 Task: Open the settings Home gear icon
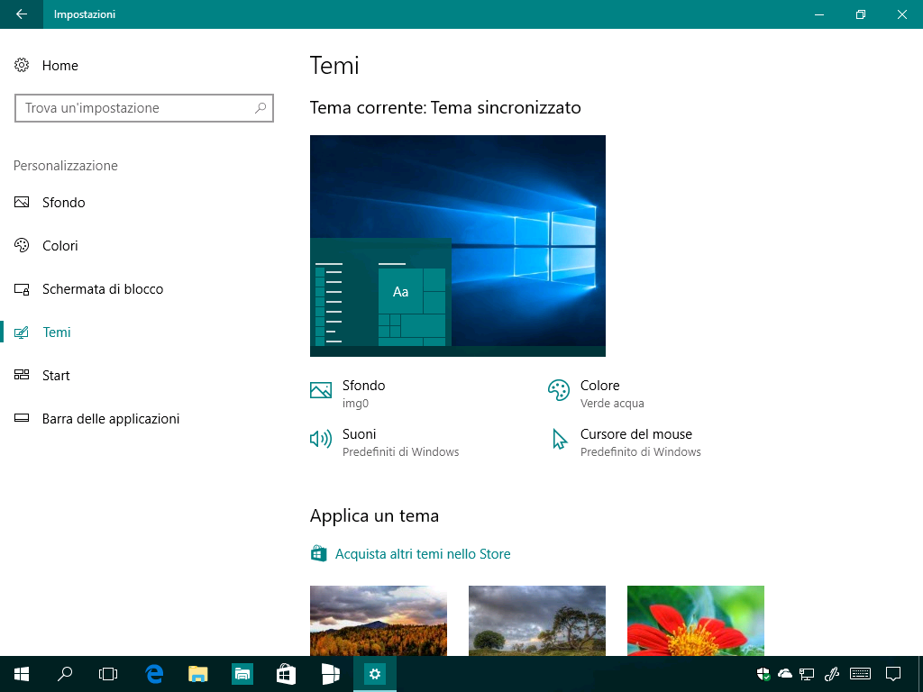[22, 65]
